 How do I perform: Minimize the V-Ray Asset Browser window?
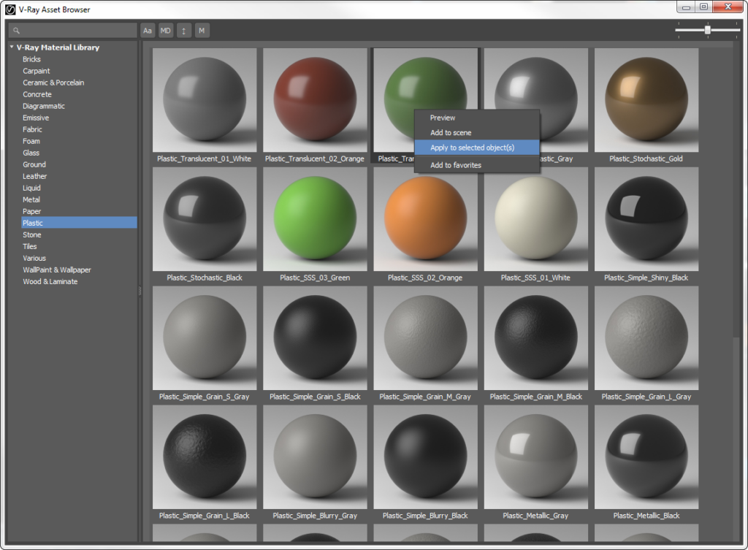click(686, 7)
